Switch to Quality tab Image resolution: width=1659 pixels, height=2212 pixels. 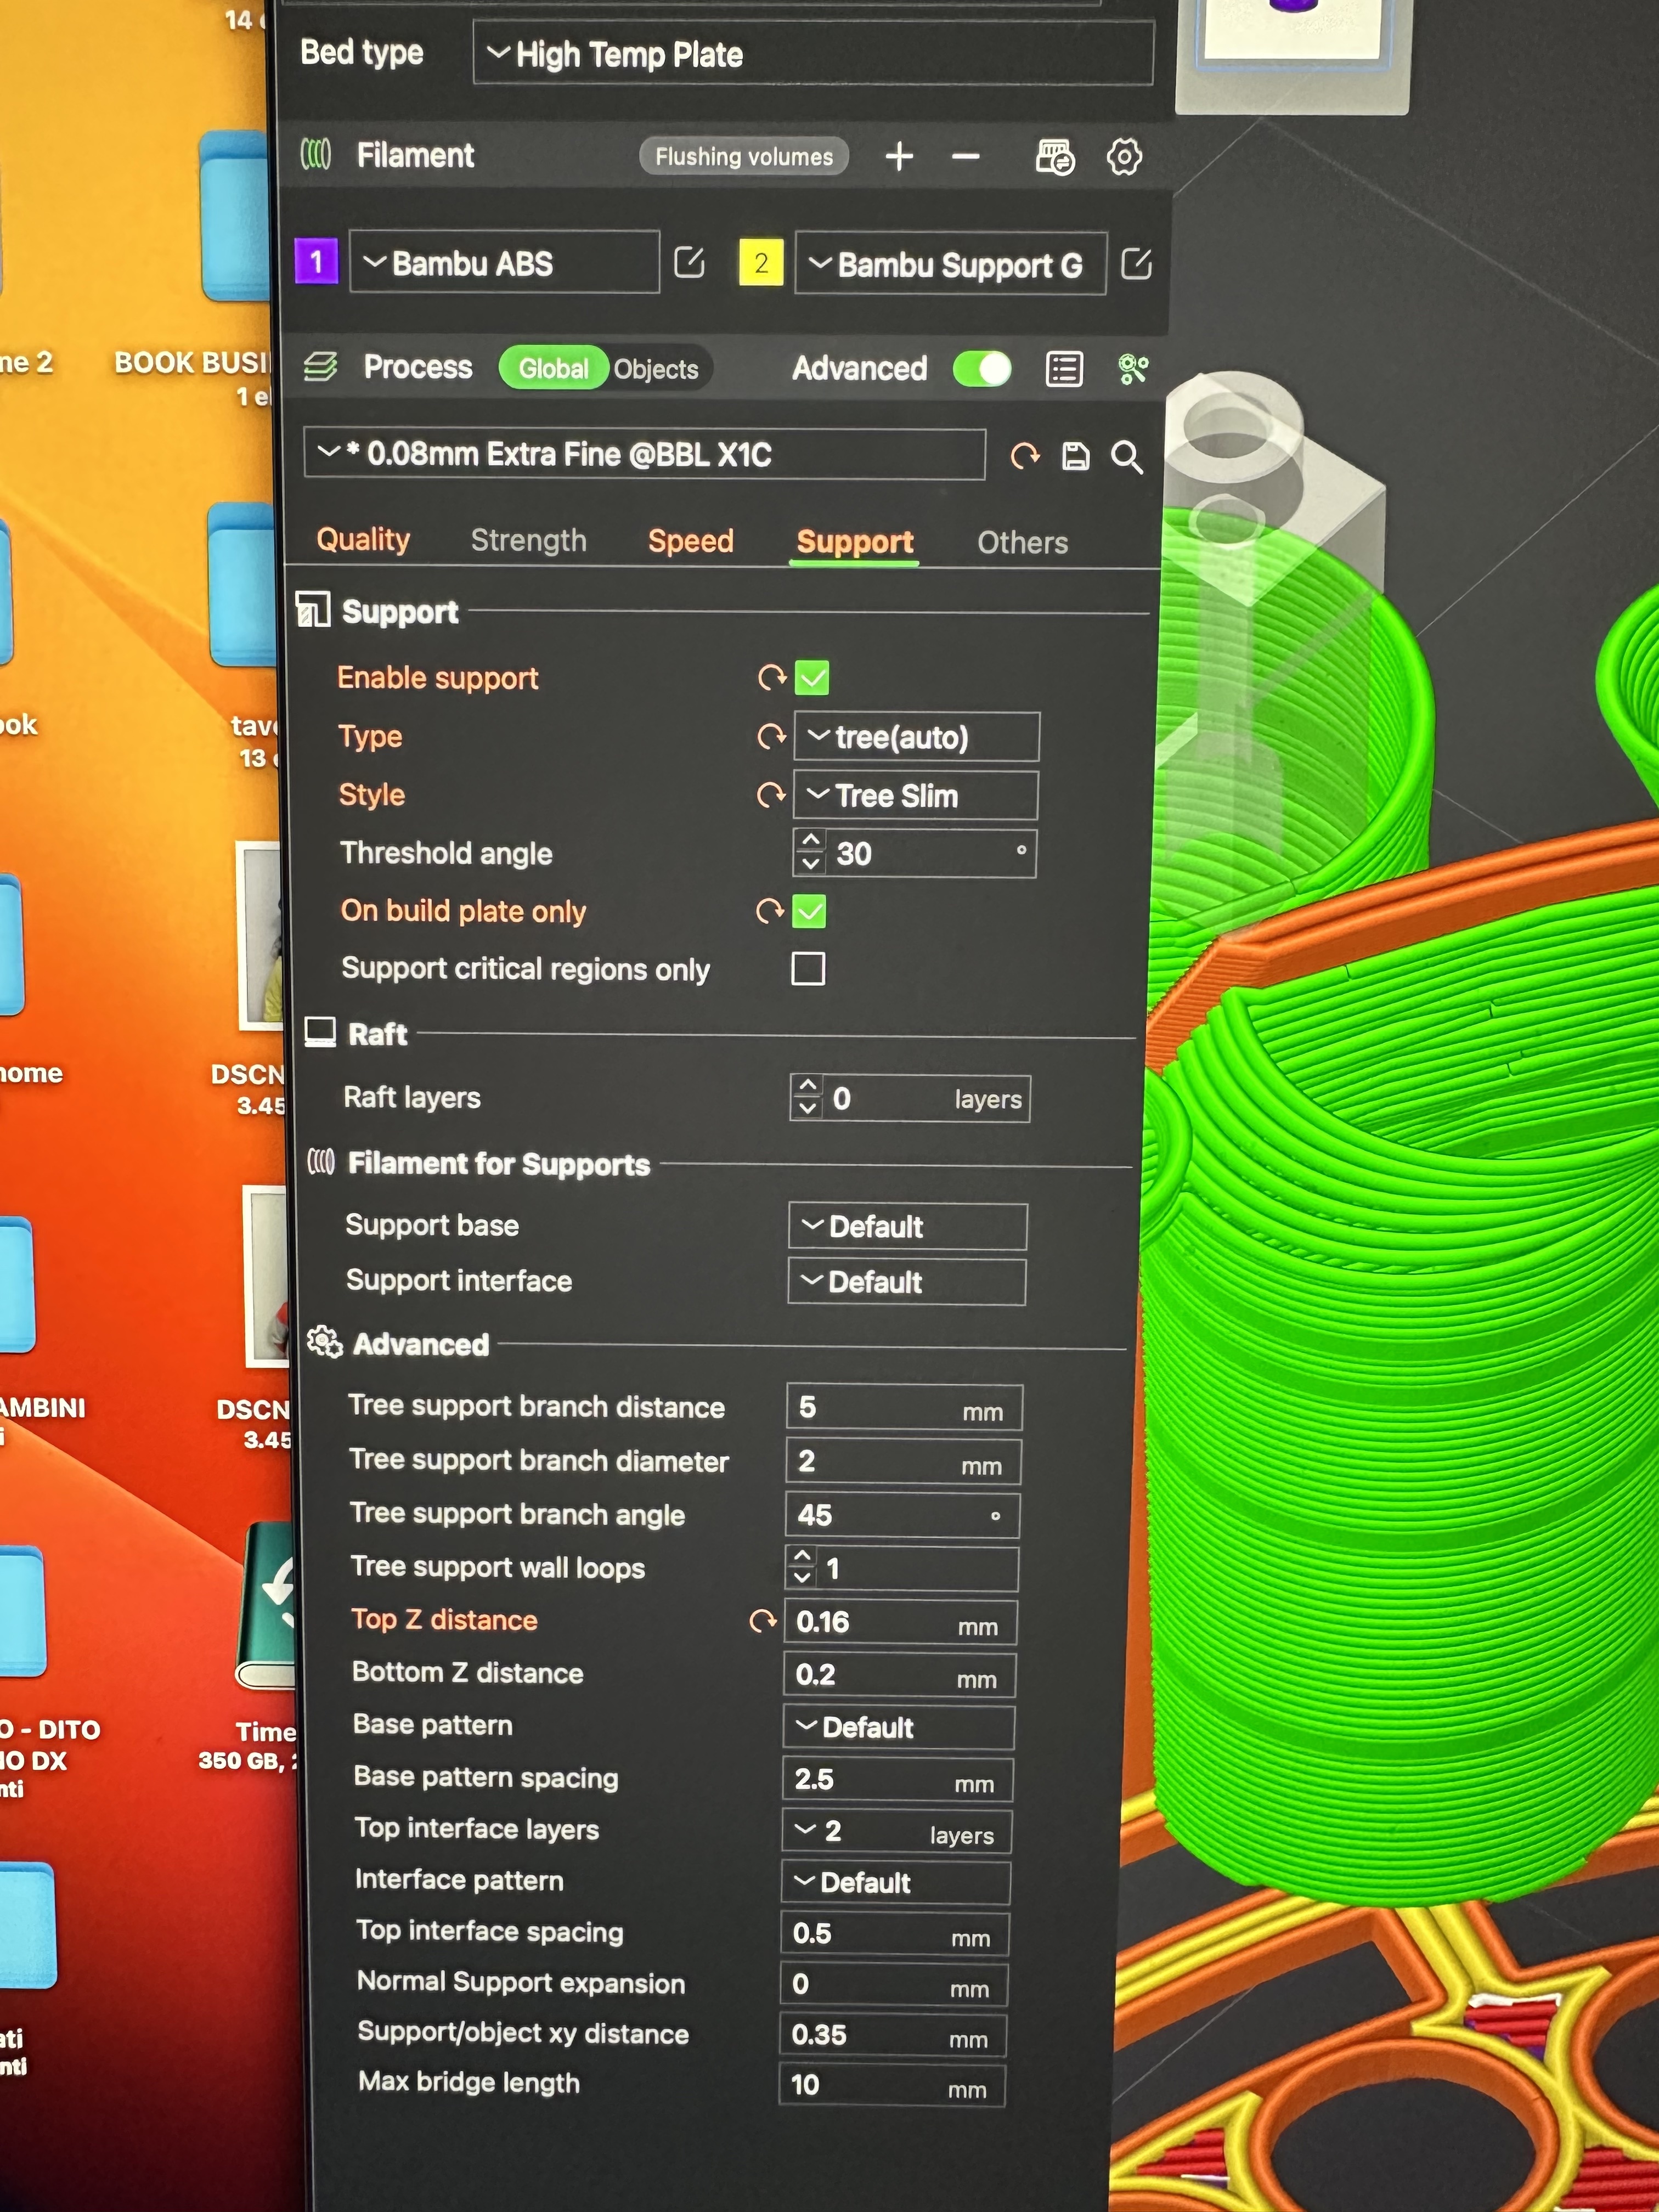pyautogui.click(x=363, y=540)
